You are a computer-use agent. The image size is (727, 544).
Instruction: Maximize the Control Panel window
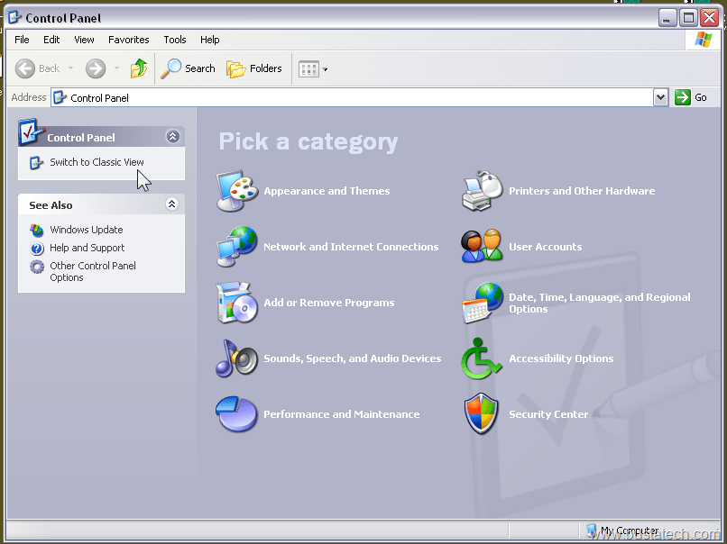688,18
